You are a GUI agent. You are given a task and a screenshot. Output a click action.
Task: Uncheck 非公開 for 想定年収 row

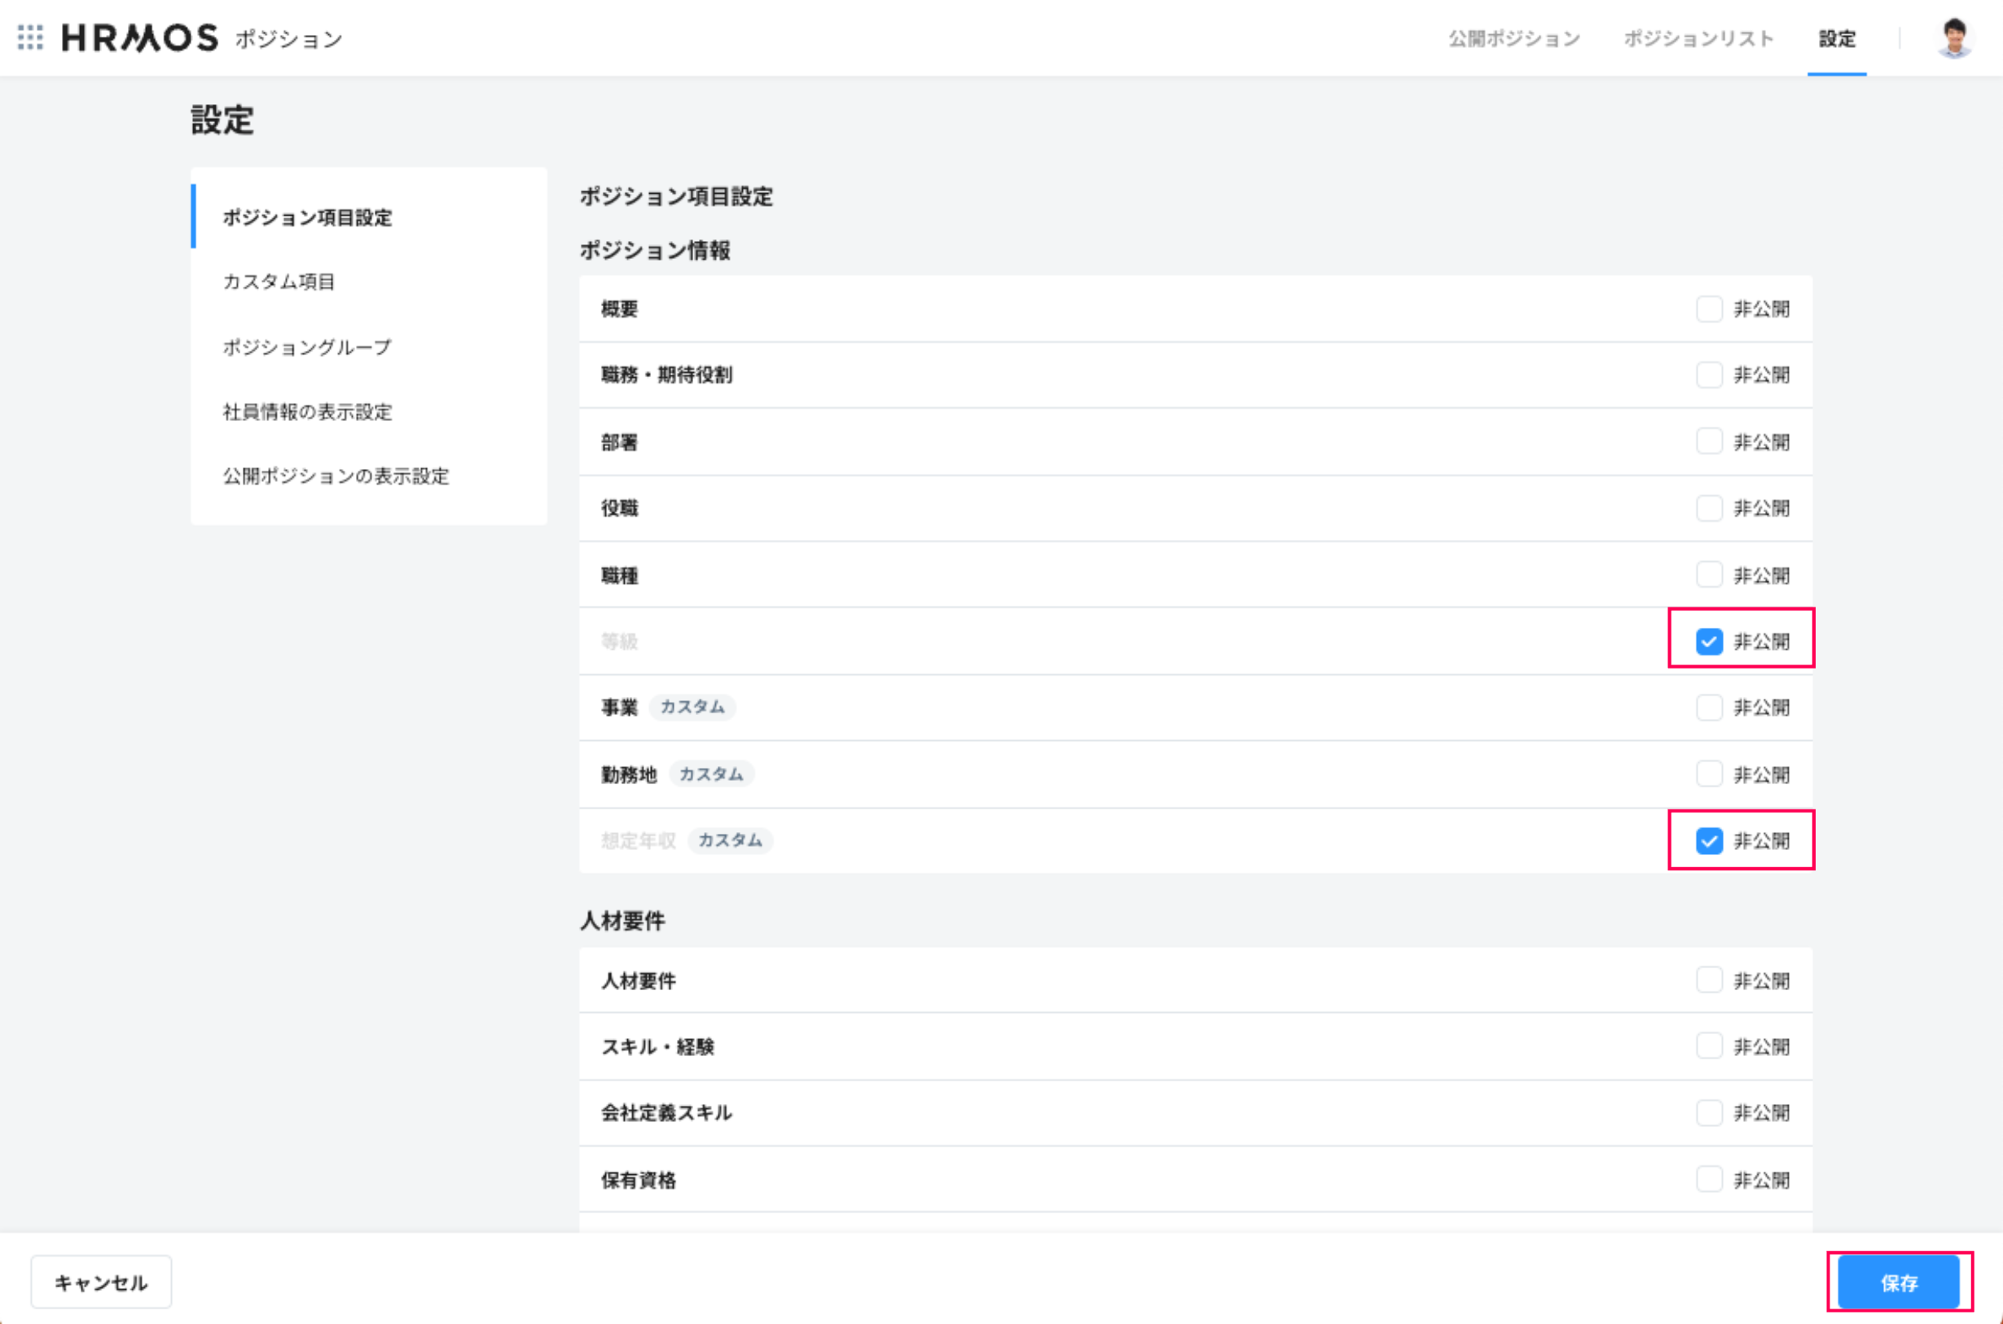click(1708, 841)
